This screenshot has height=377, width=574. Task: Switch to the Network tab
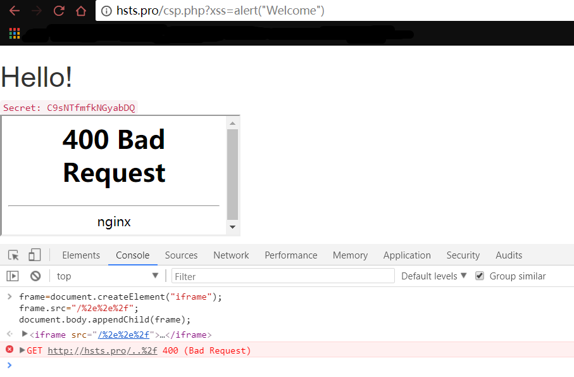coord(231,255)
